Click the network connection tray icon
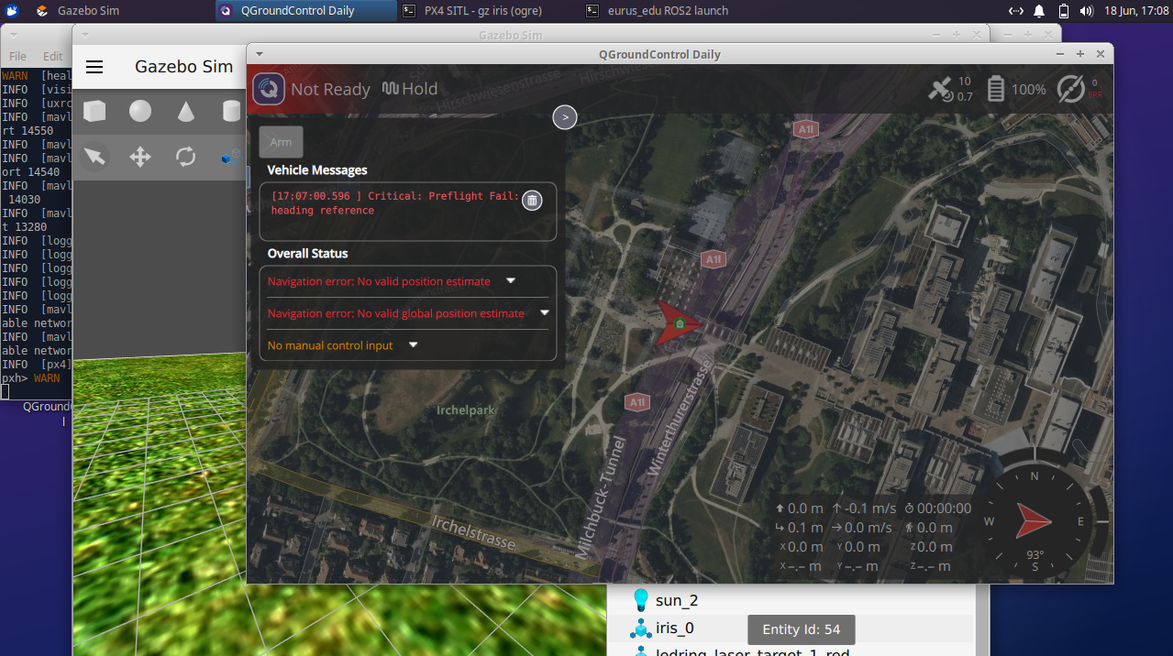1173x656 pixels. point(1016,11)
